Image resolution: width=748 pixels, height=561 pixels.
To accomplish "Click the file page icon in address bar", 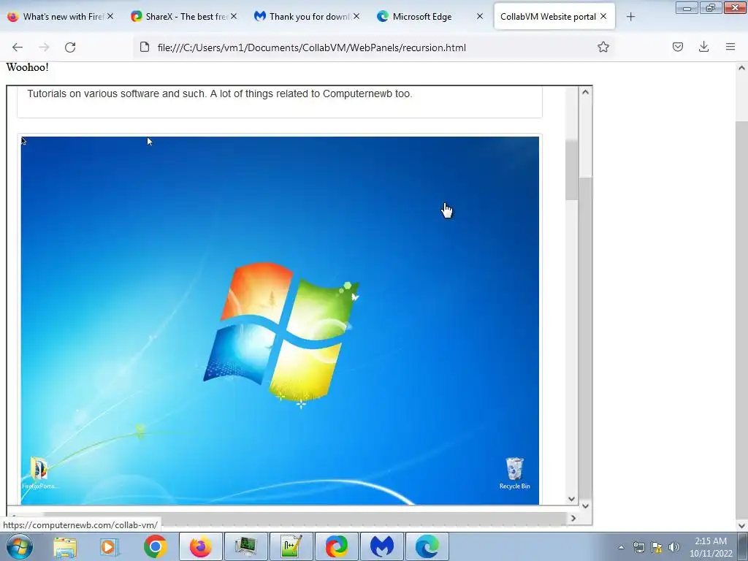I will point(144,47).
